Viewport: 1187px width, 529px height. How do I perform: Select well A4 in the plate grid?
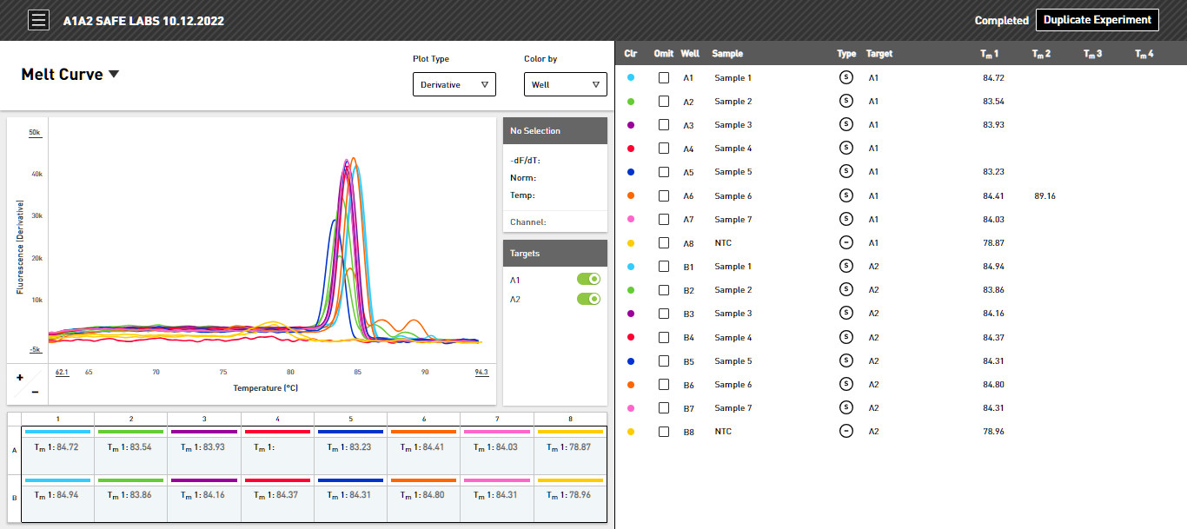277,450
